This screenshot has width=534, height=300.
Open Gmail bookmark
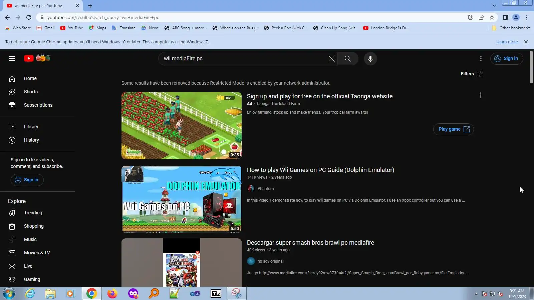click(45, 28)
